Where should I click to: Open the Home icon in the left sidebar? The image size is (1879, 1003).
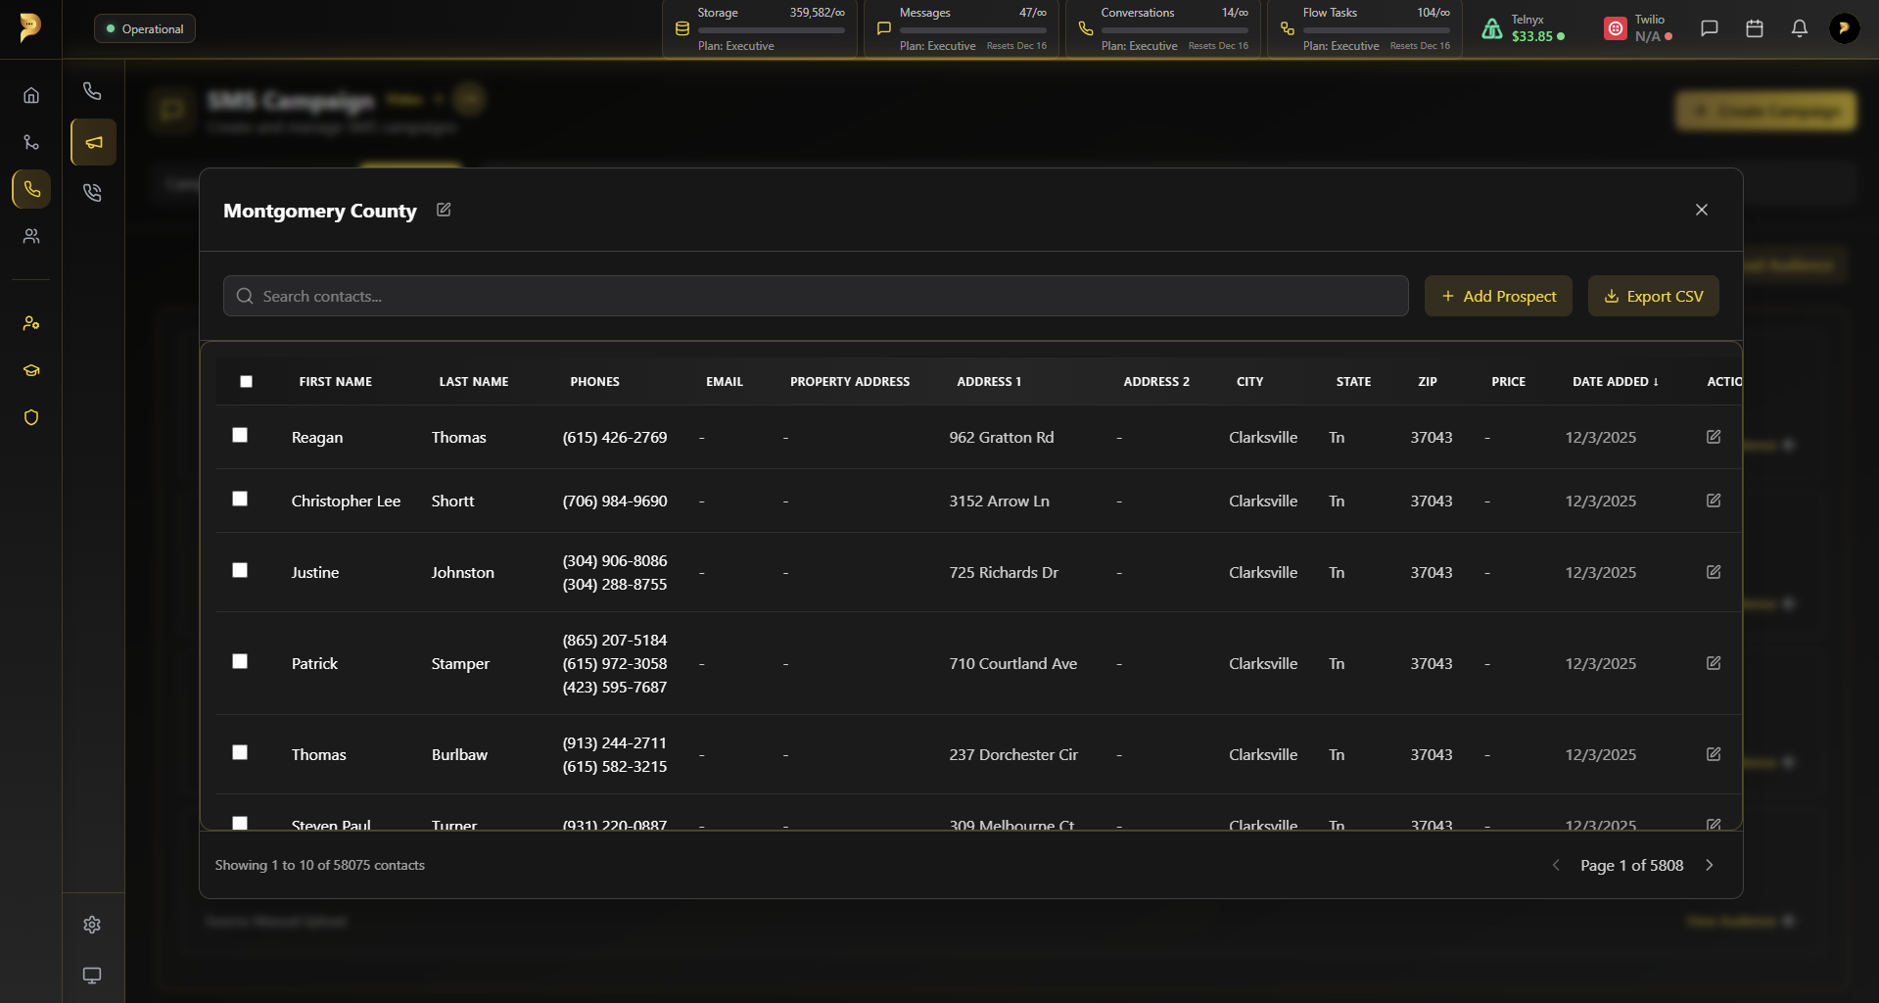click(x=31, y=95)
